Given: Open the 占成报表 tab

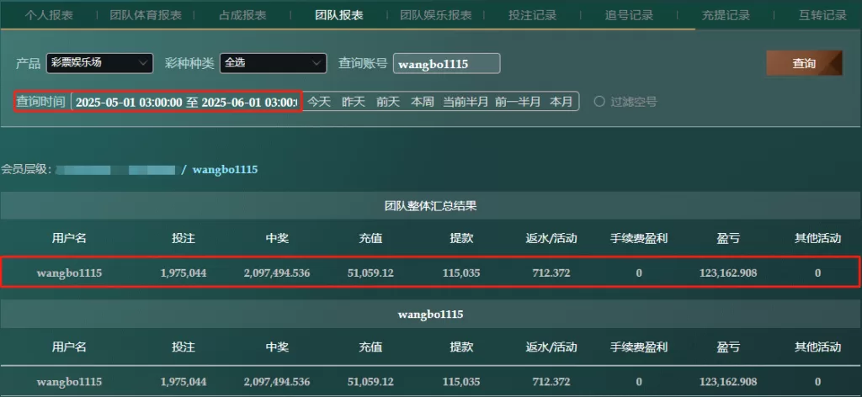Looking at the screenshot, I should (x=242, y=15).
